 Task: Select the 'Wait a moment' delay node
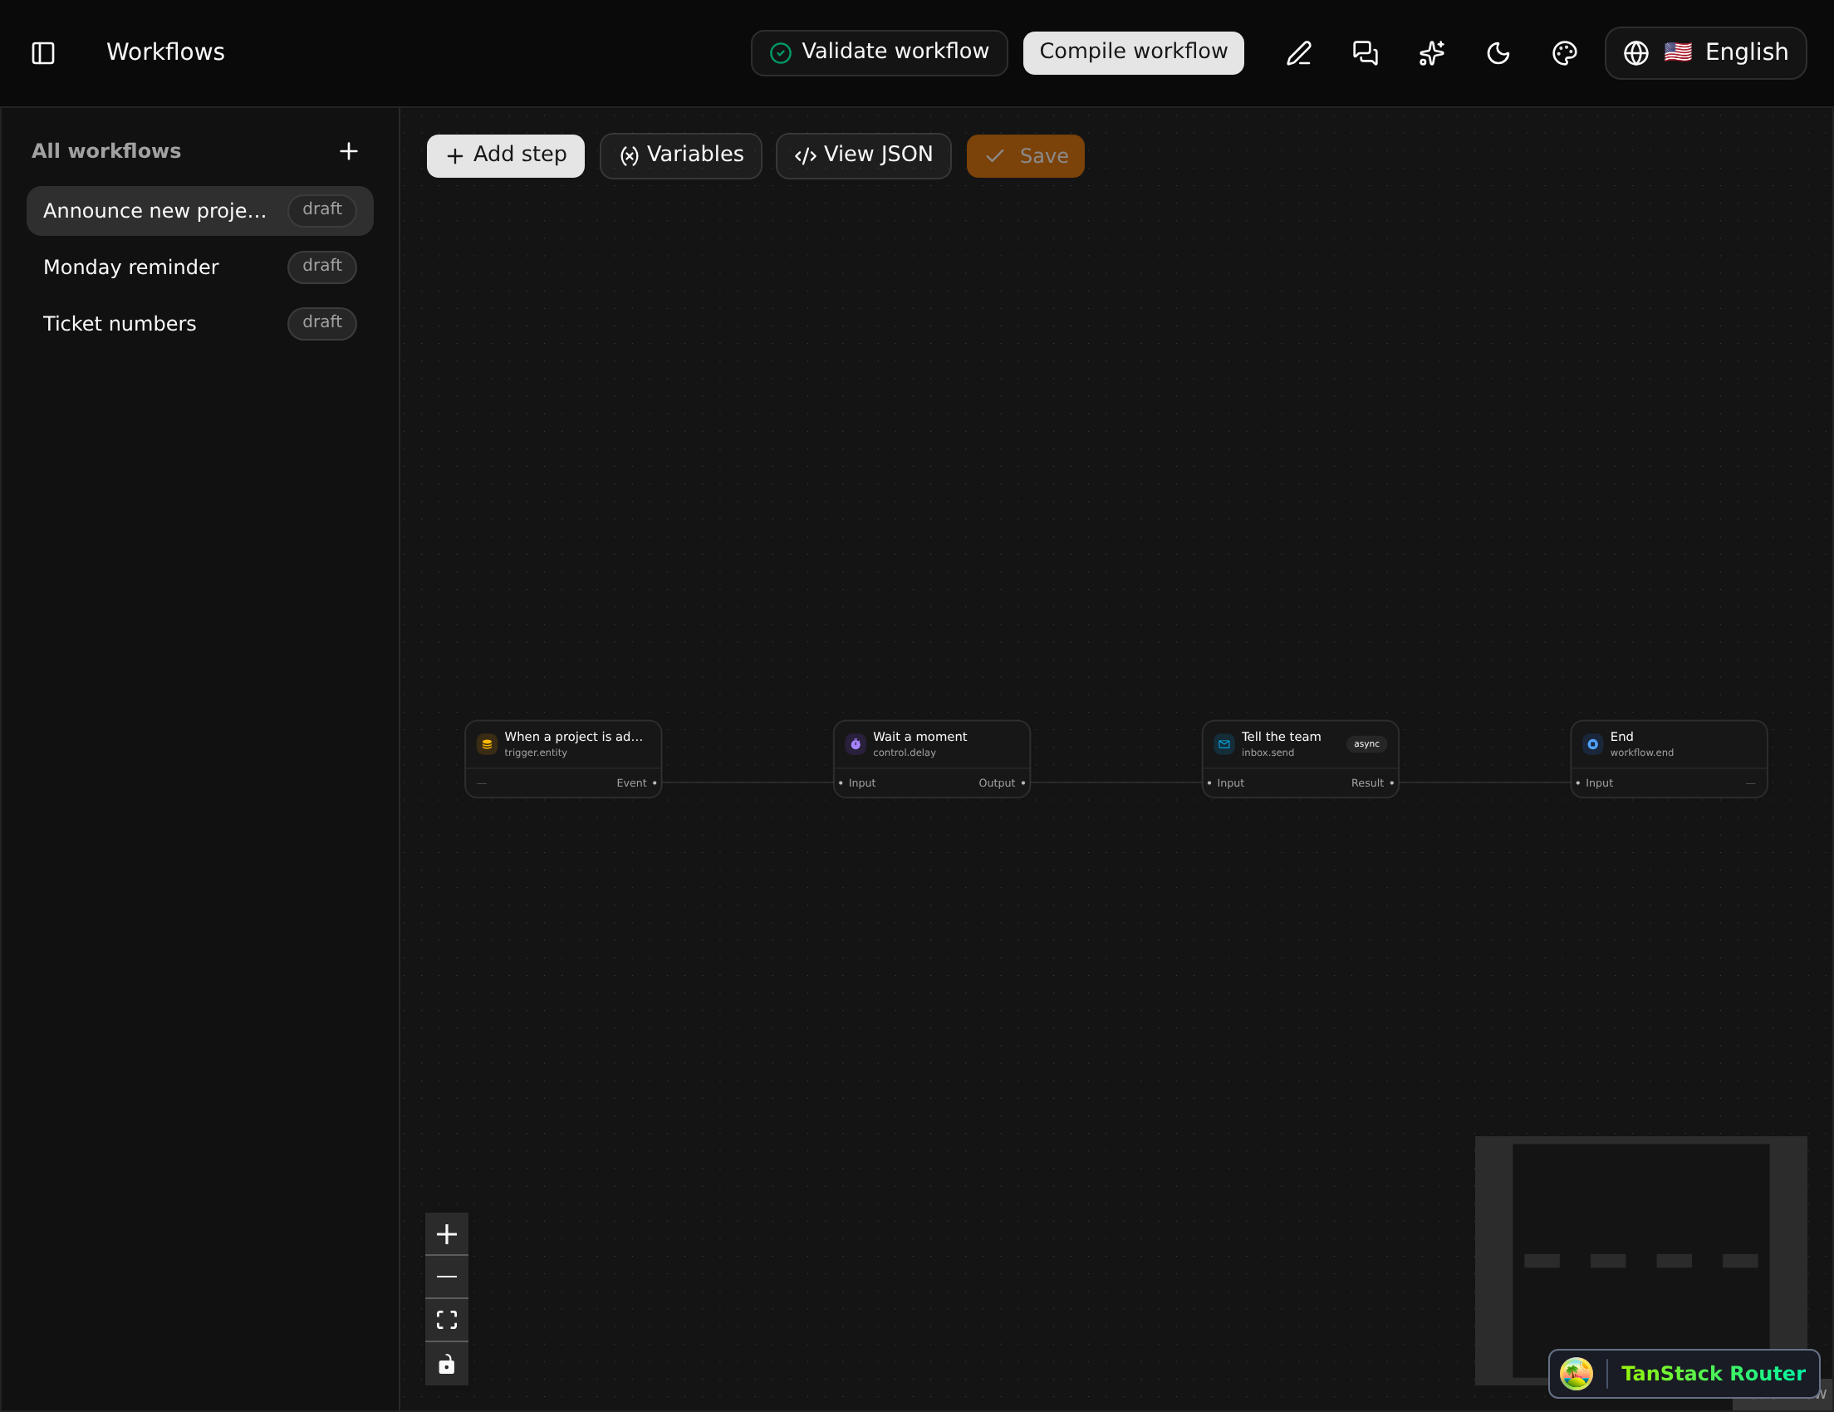(932, 759)
